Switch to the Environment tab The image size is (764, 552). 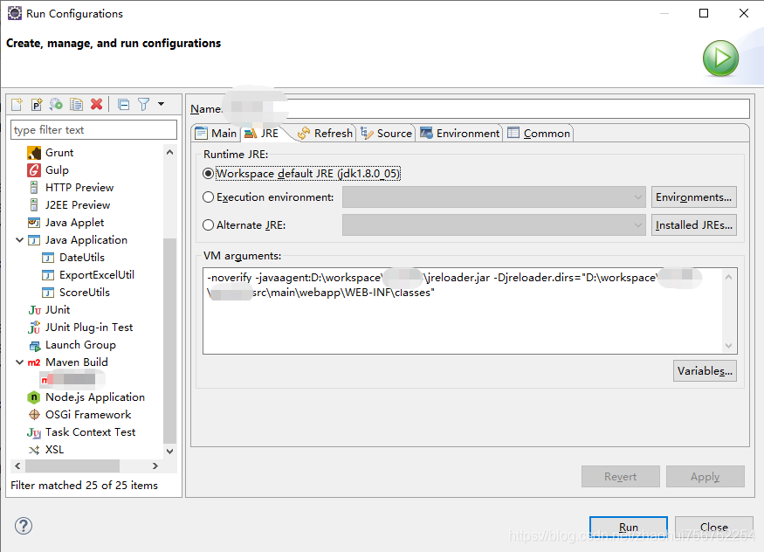tap(460, 134)
